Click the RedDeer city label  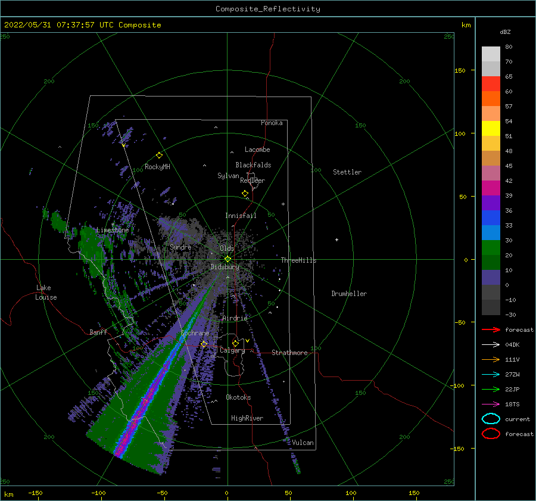(x=253, y=181)
